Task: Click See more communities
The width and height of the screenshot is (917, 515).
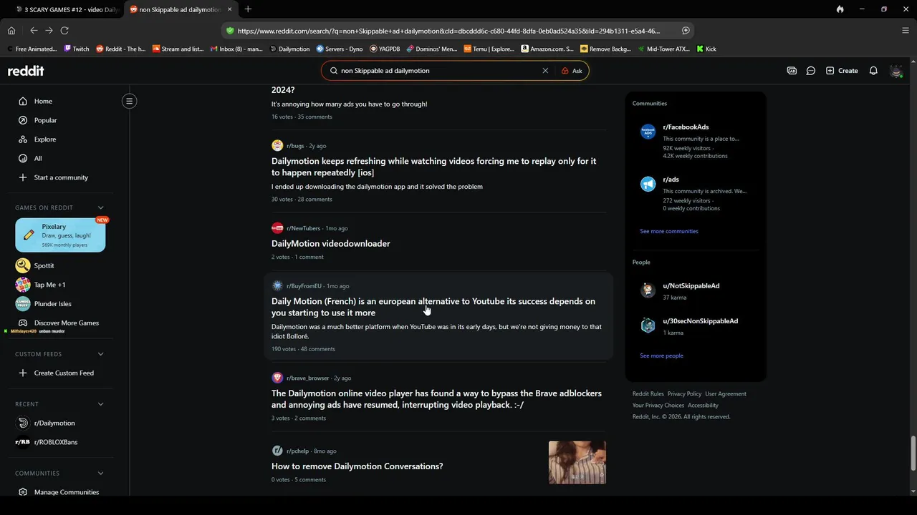Action: coord(669,231)
